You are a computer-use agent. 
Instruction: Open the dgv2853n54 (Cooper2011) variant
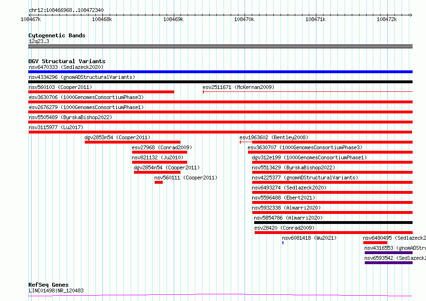click(117, 137)
